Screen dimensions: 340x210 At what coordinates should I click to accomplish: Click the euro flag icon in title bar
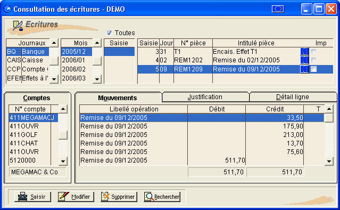[x=278, y=9]
